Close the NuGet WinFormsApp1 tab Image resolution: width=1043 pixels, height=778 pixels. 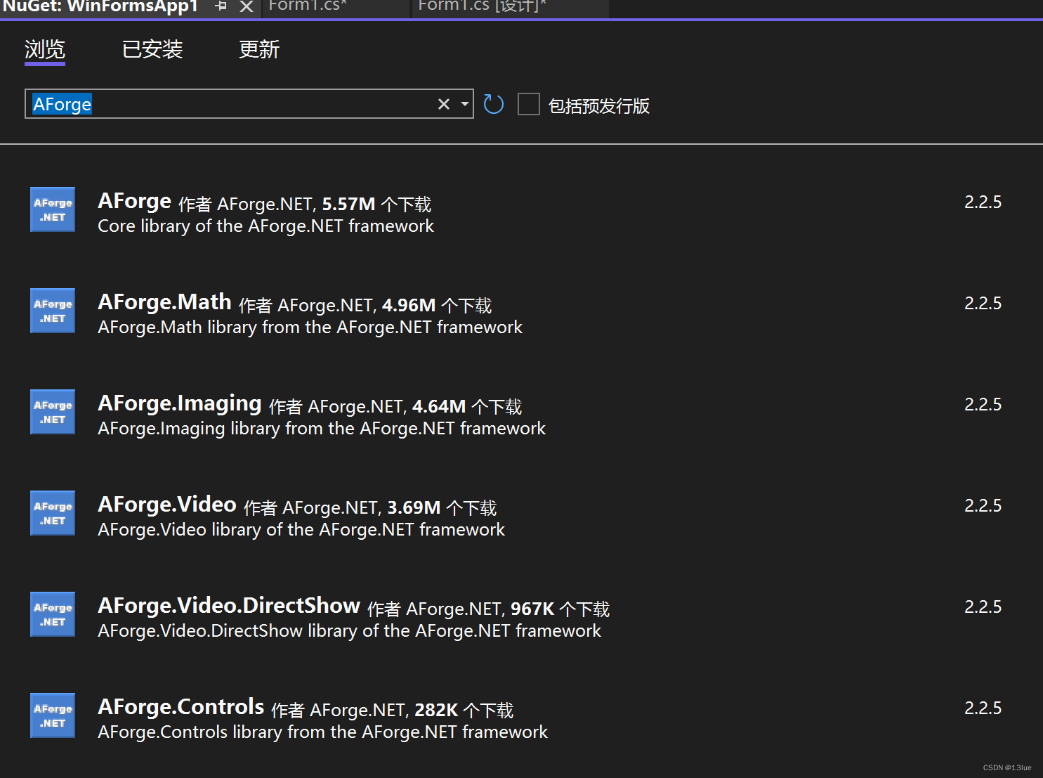coord(247,7)
